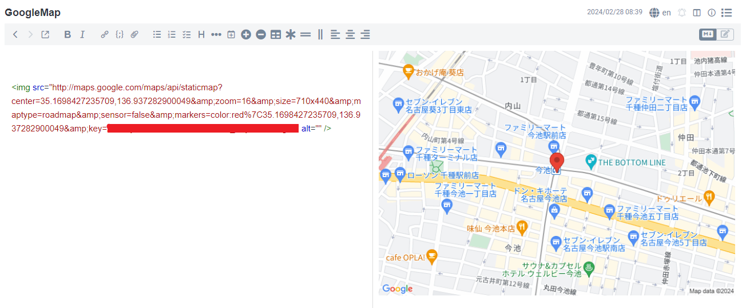Switch to Markdown editor mode

pos(708,34)
